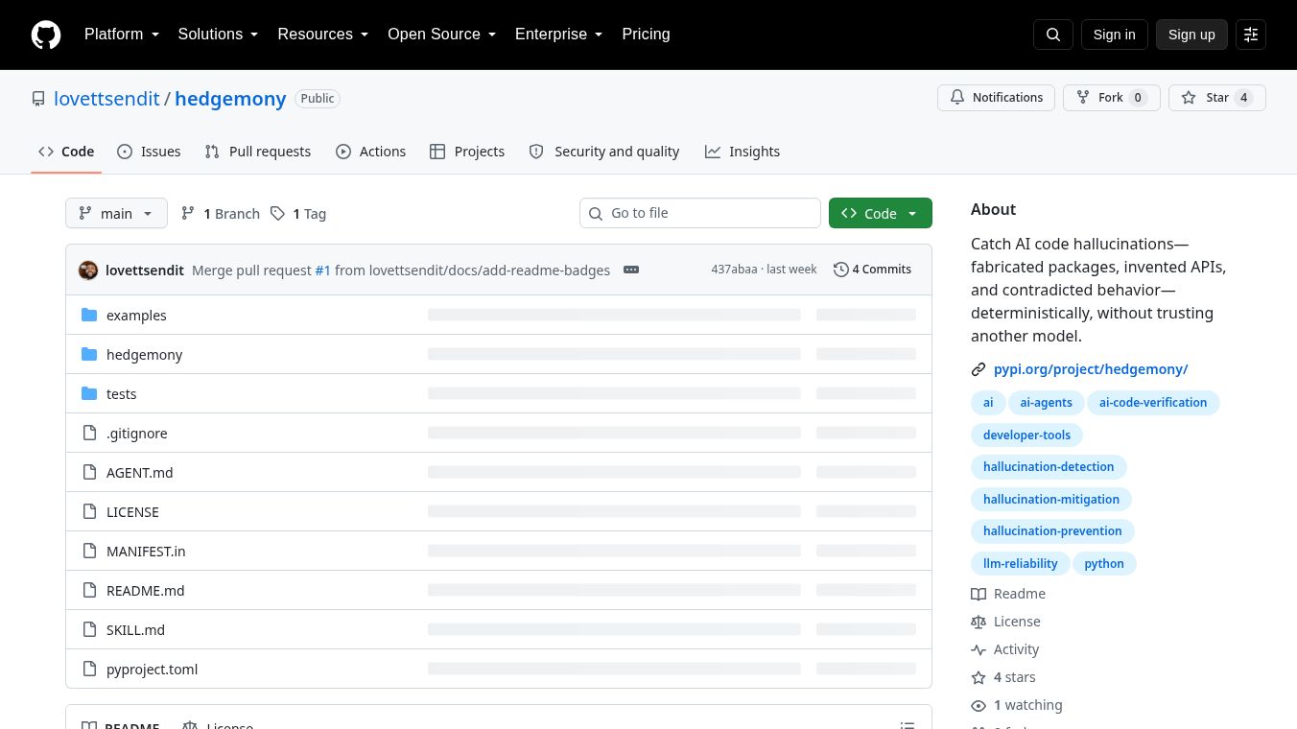
Task: Expand the green Code dropdown button
Action: tap(881, 213)
